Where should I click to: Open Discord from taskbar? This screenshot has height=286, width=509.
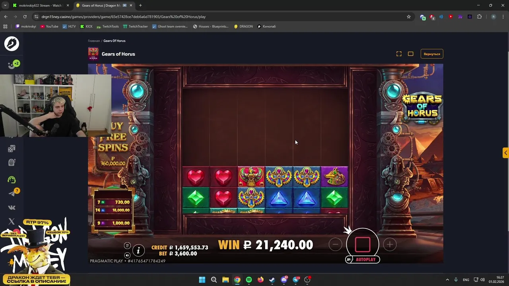tap(284, 280)
